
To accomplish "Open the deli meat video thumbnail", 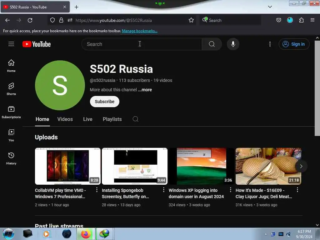I will tap(268, 166).
